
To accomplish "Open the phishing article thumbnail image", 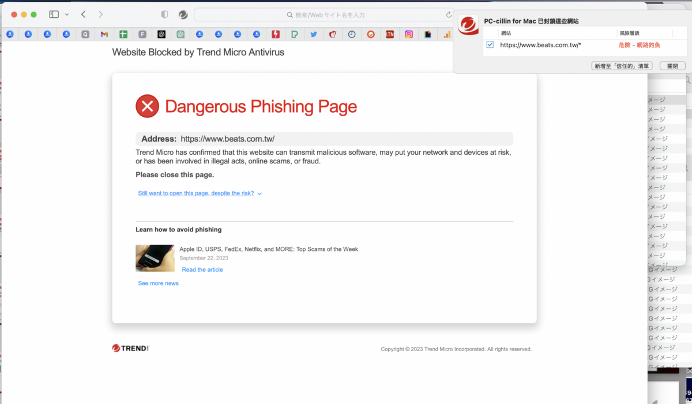I will [155, 258].
